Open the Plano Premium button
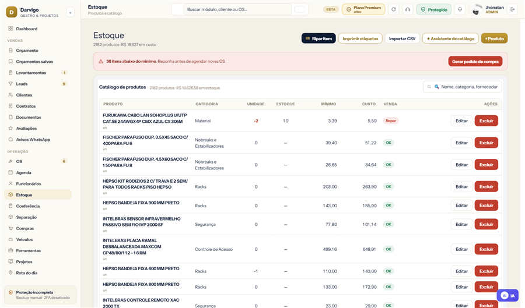 [x=363, y=9]
